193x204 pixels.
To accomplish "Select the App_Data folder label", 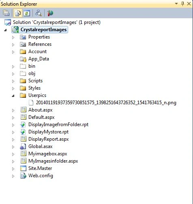I will [39, 59].
